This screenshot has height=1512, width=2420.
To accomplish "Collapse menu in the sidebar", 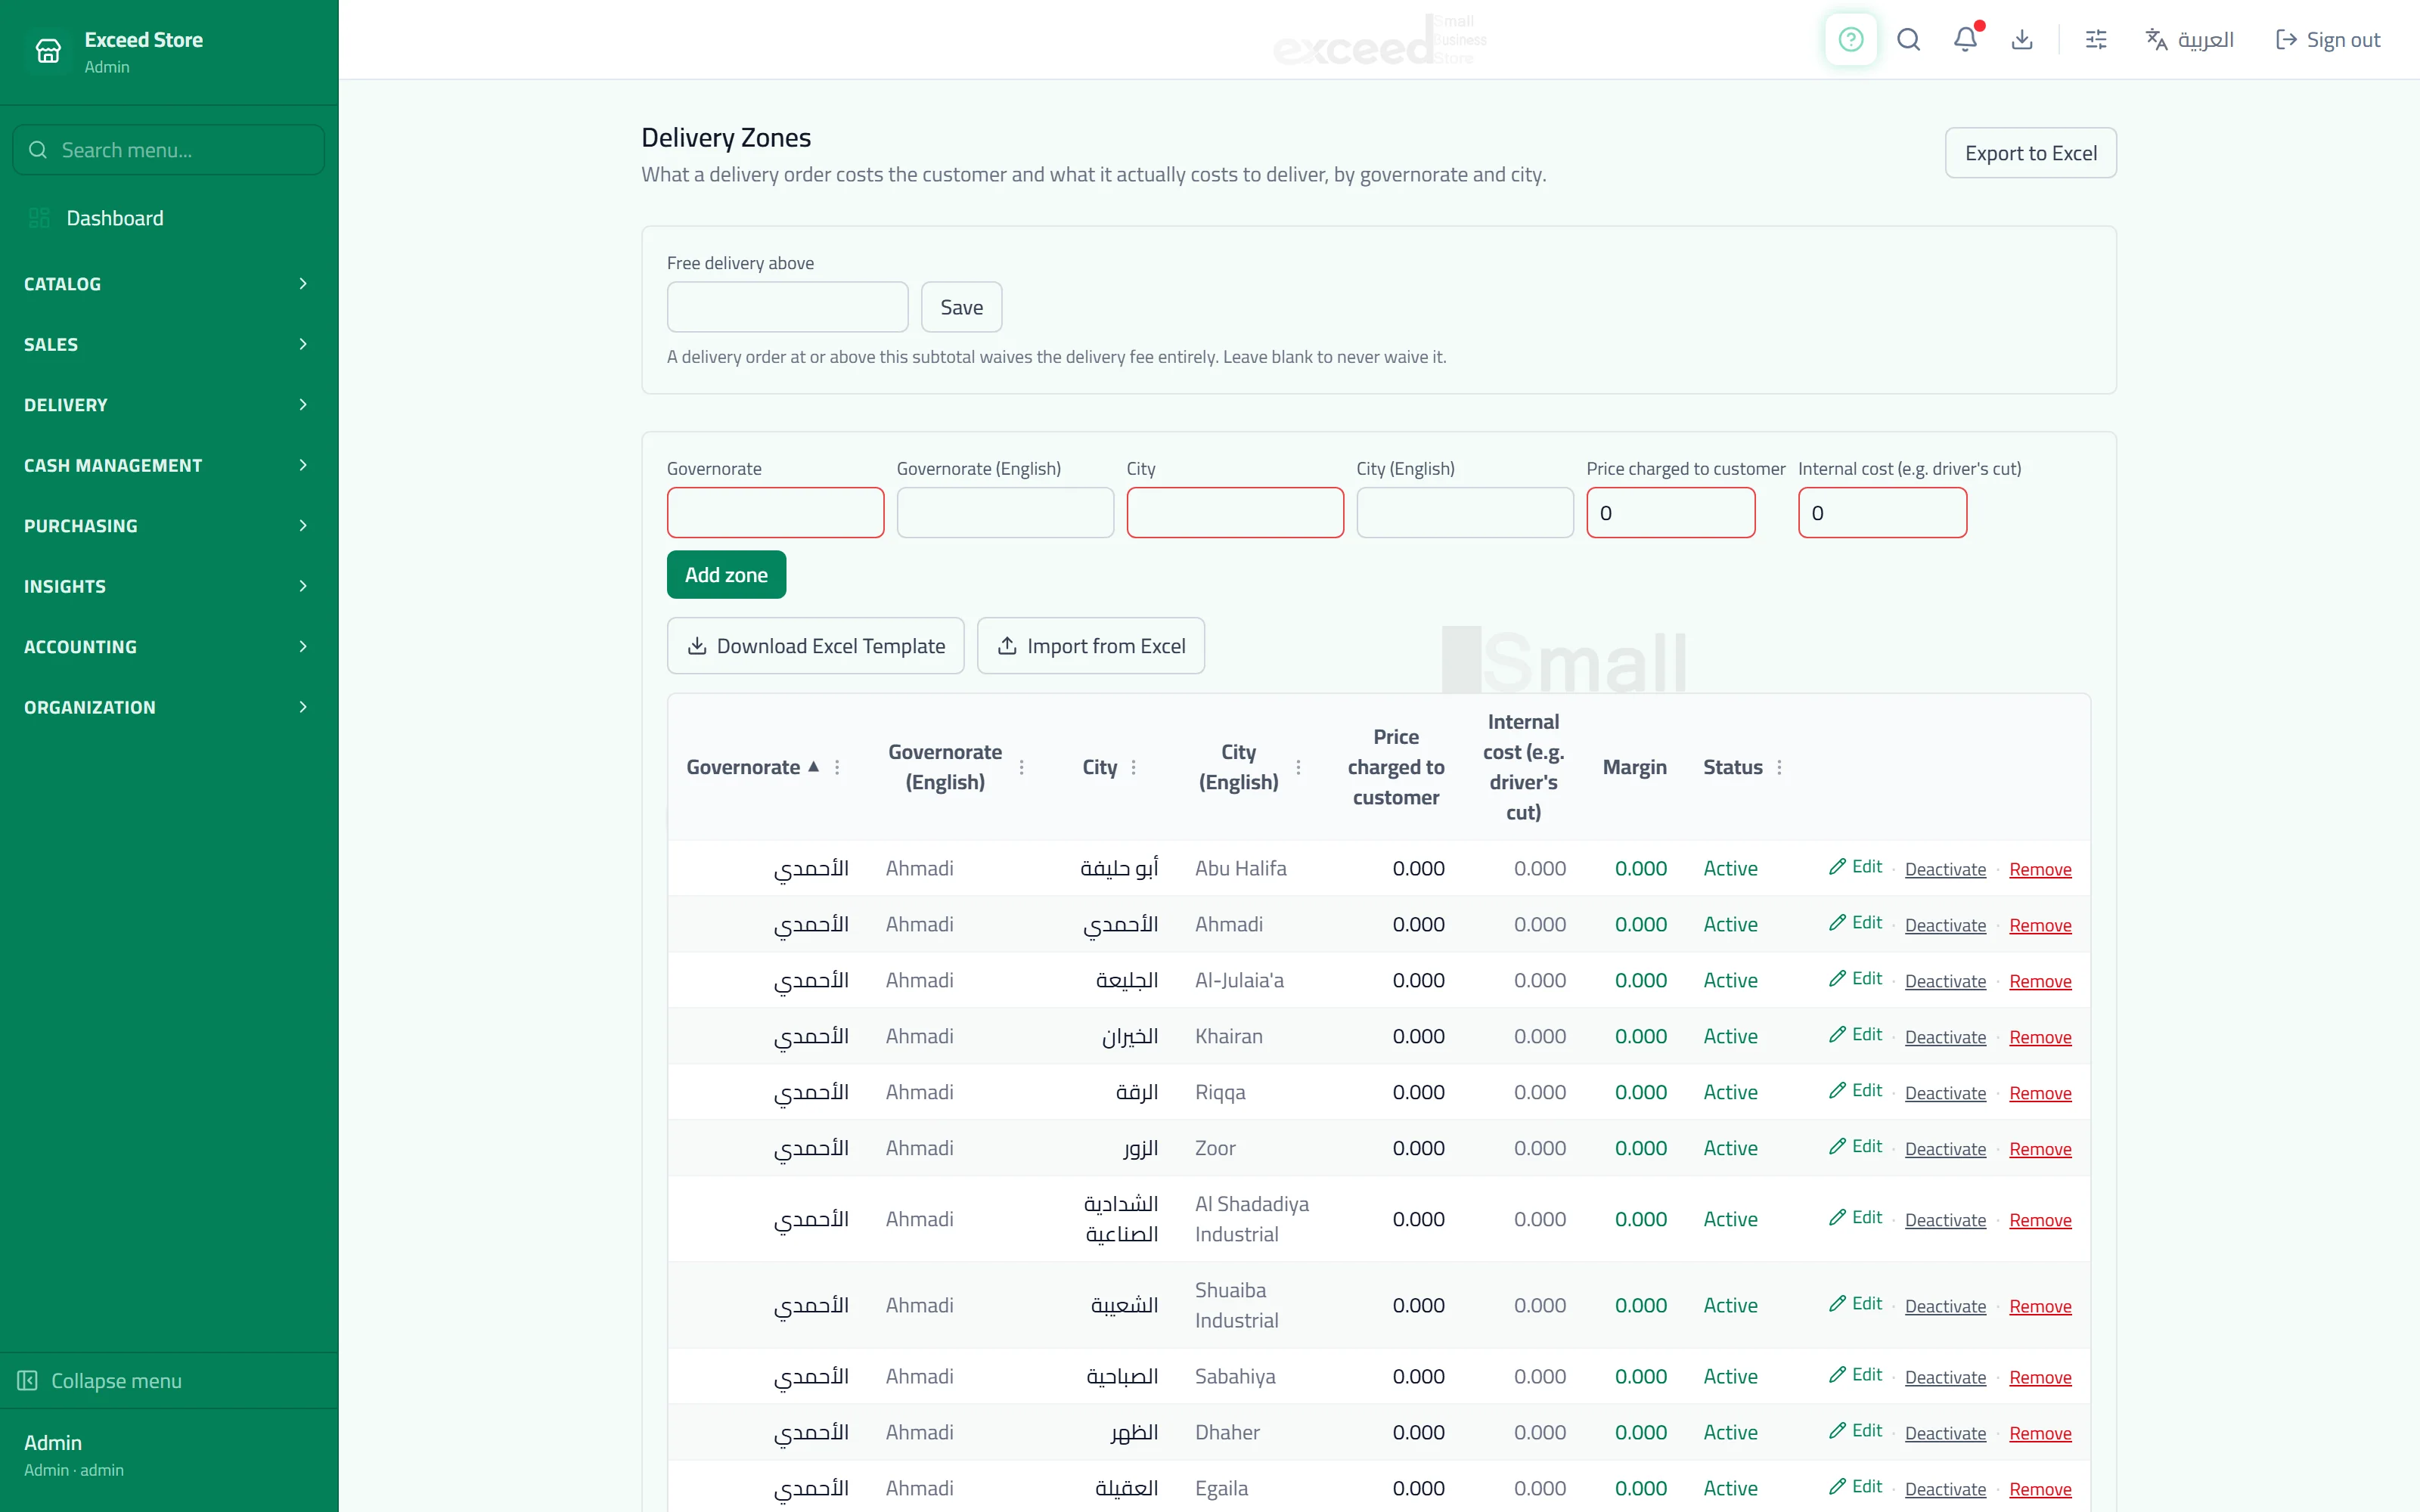I will point(100,1380).
